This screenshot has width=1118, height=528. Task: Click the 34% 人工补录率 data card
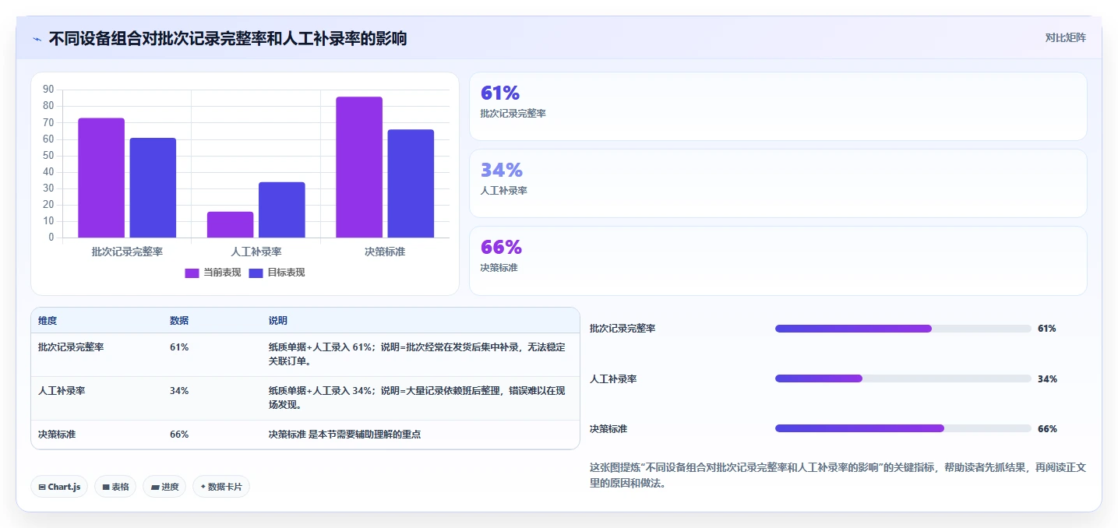point(778,183)
